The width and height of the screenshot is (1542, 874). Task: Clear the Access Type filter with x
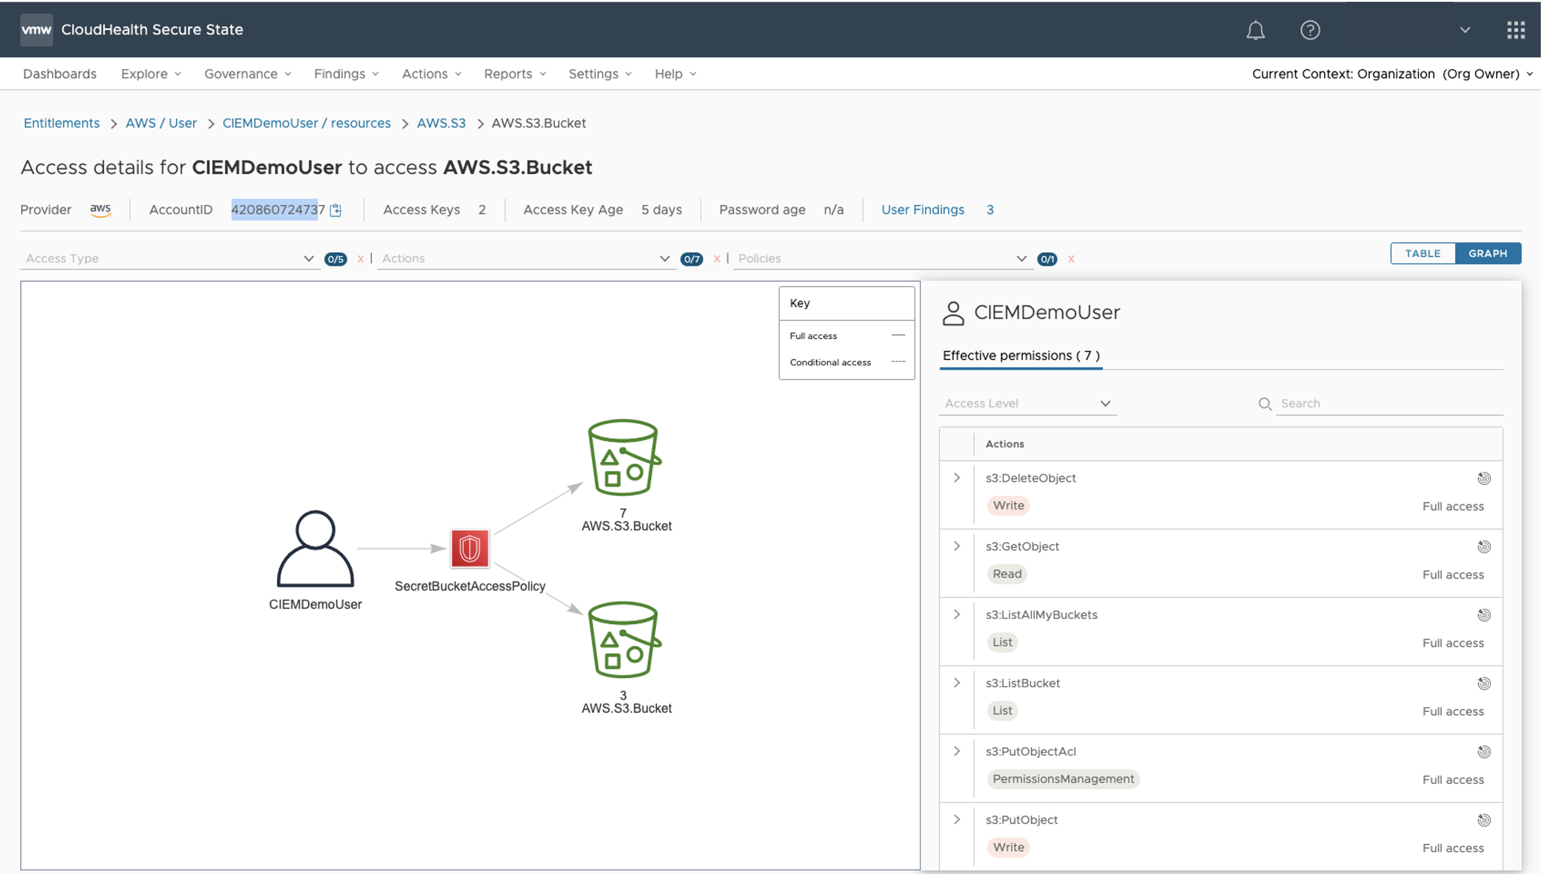pyautogui.click(x=361, y=259)
